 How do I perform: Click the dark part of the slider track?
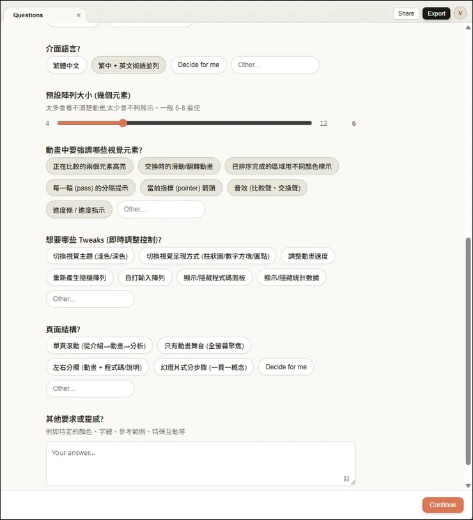tap(219, 123)
